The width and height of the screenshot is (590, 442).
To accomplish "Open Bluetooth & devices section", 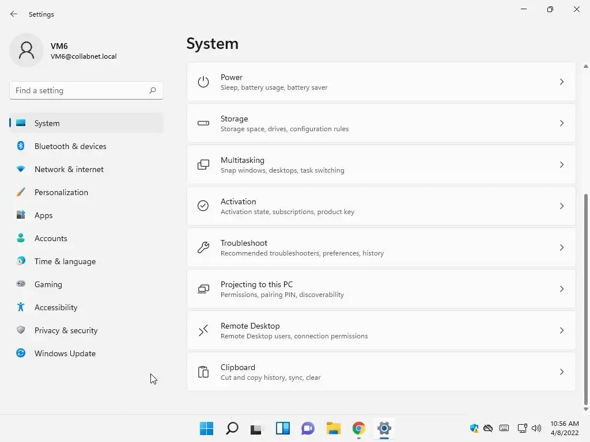I will (86, 146).
